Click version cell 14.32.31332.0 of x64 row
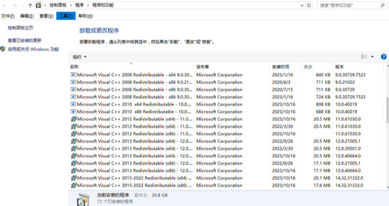389x206 pixels. 349,178
